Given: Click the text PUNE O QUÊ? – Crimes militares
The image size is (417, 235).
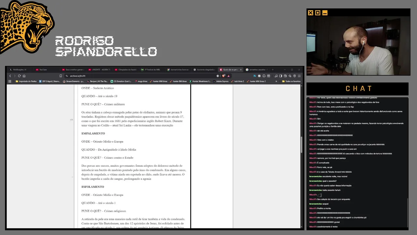Looking at the screenshot, I should coord(103,104).
